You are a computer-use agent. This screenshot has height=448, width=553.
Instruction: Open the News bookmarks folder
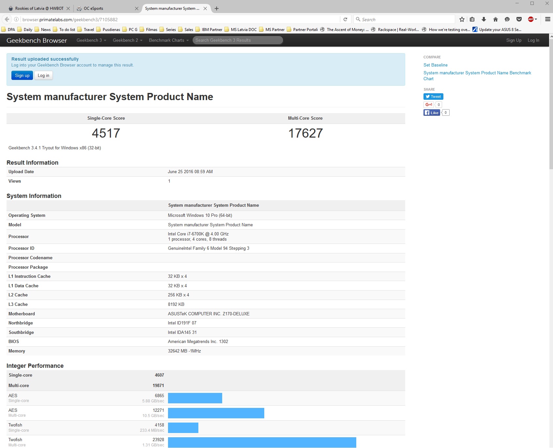(x=43, y=29)
